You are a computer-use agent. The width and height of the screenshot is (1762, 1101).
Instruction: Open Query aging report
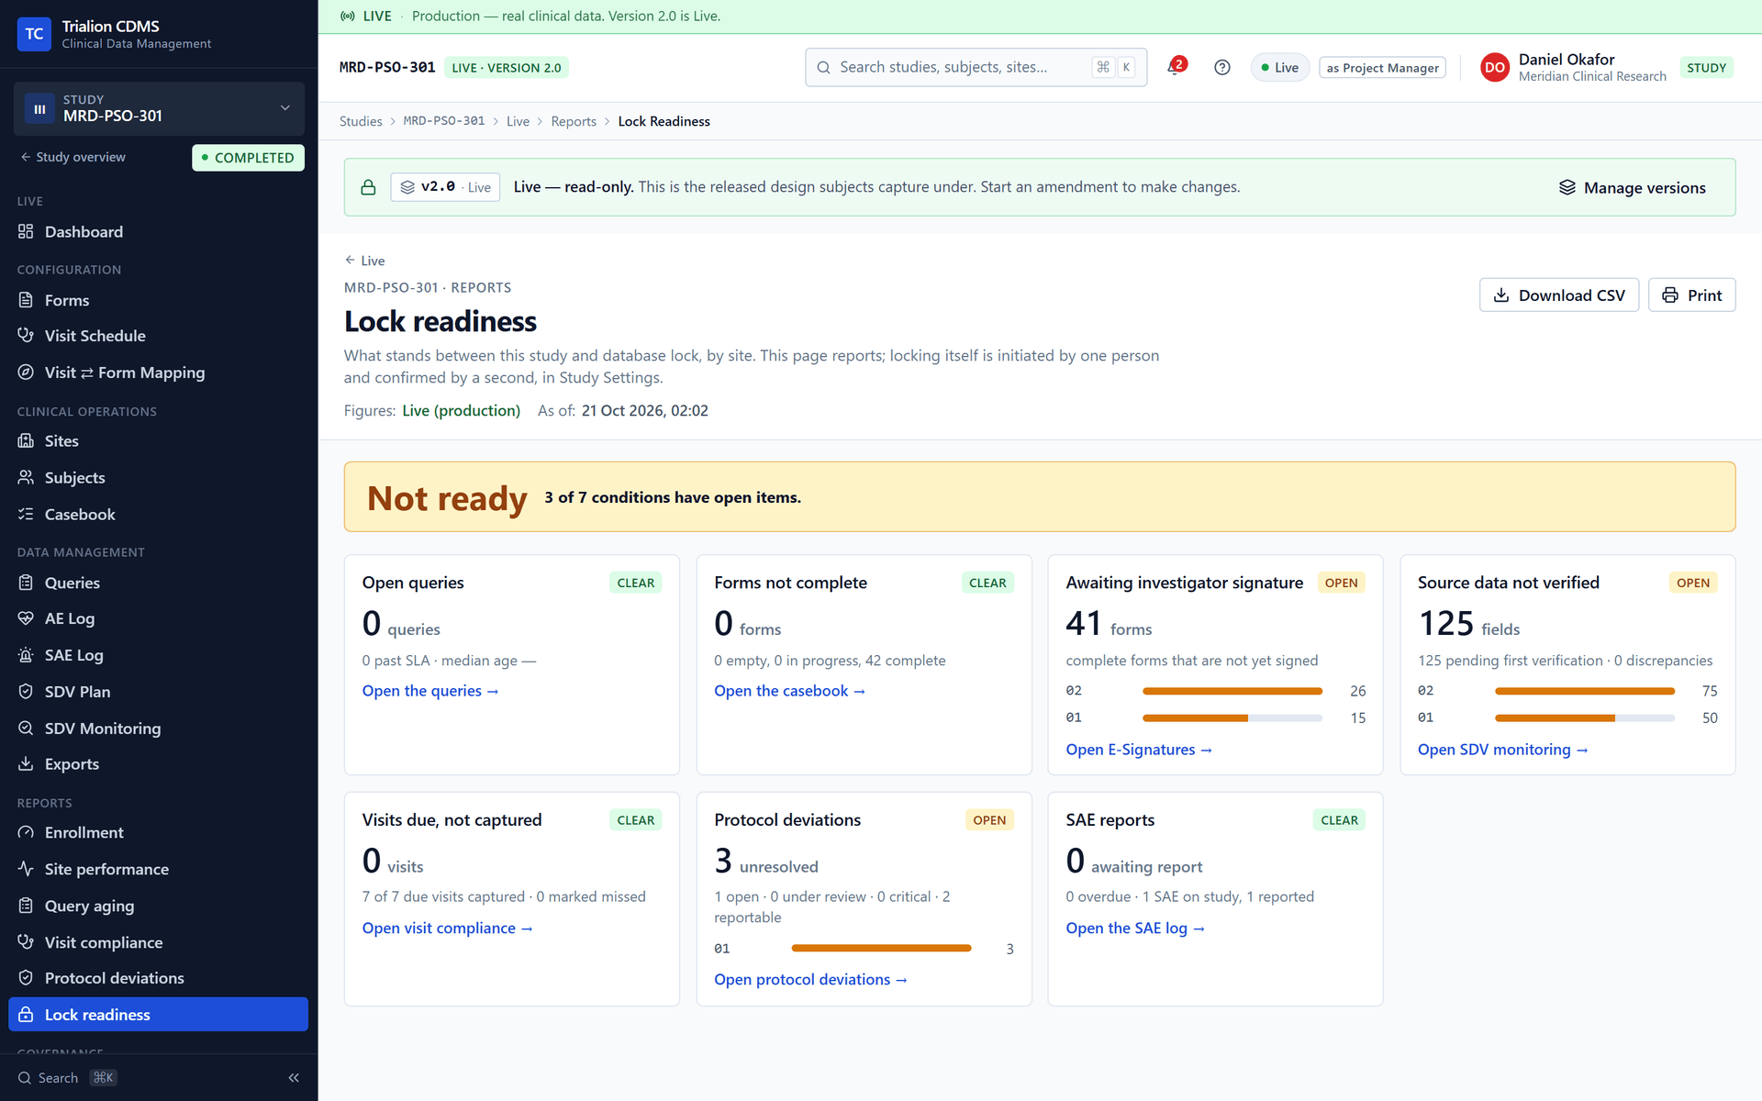(158, 906)
